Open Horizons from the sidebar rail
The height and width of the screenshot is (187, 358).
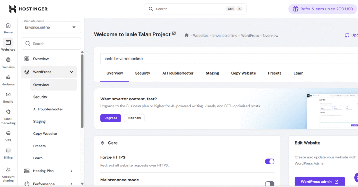[x=8, y=77]
